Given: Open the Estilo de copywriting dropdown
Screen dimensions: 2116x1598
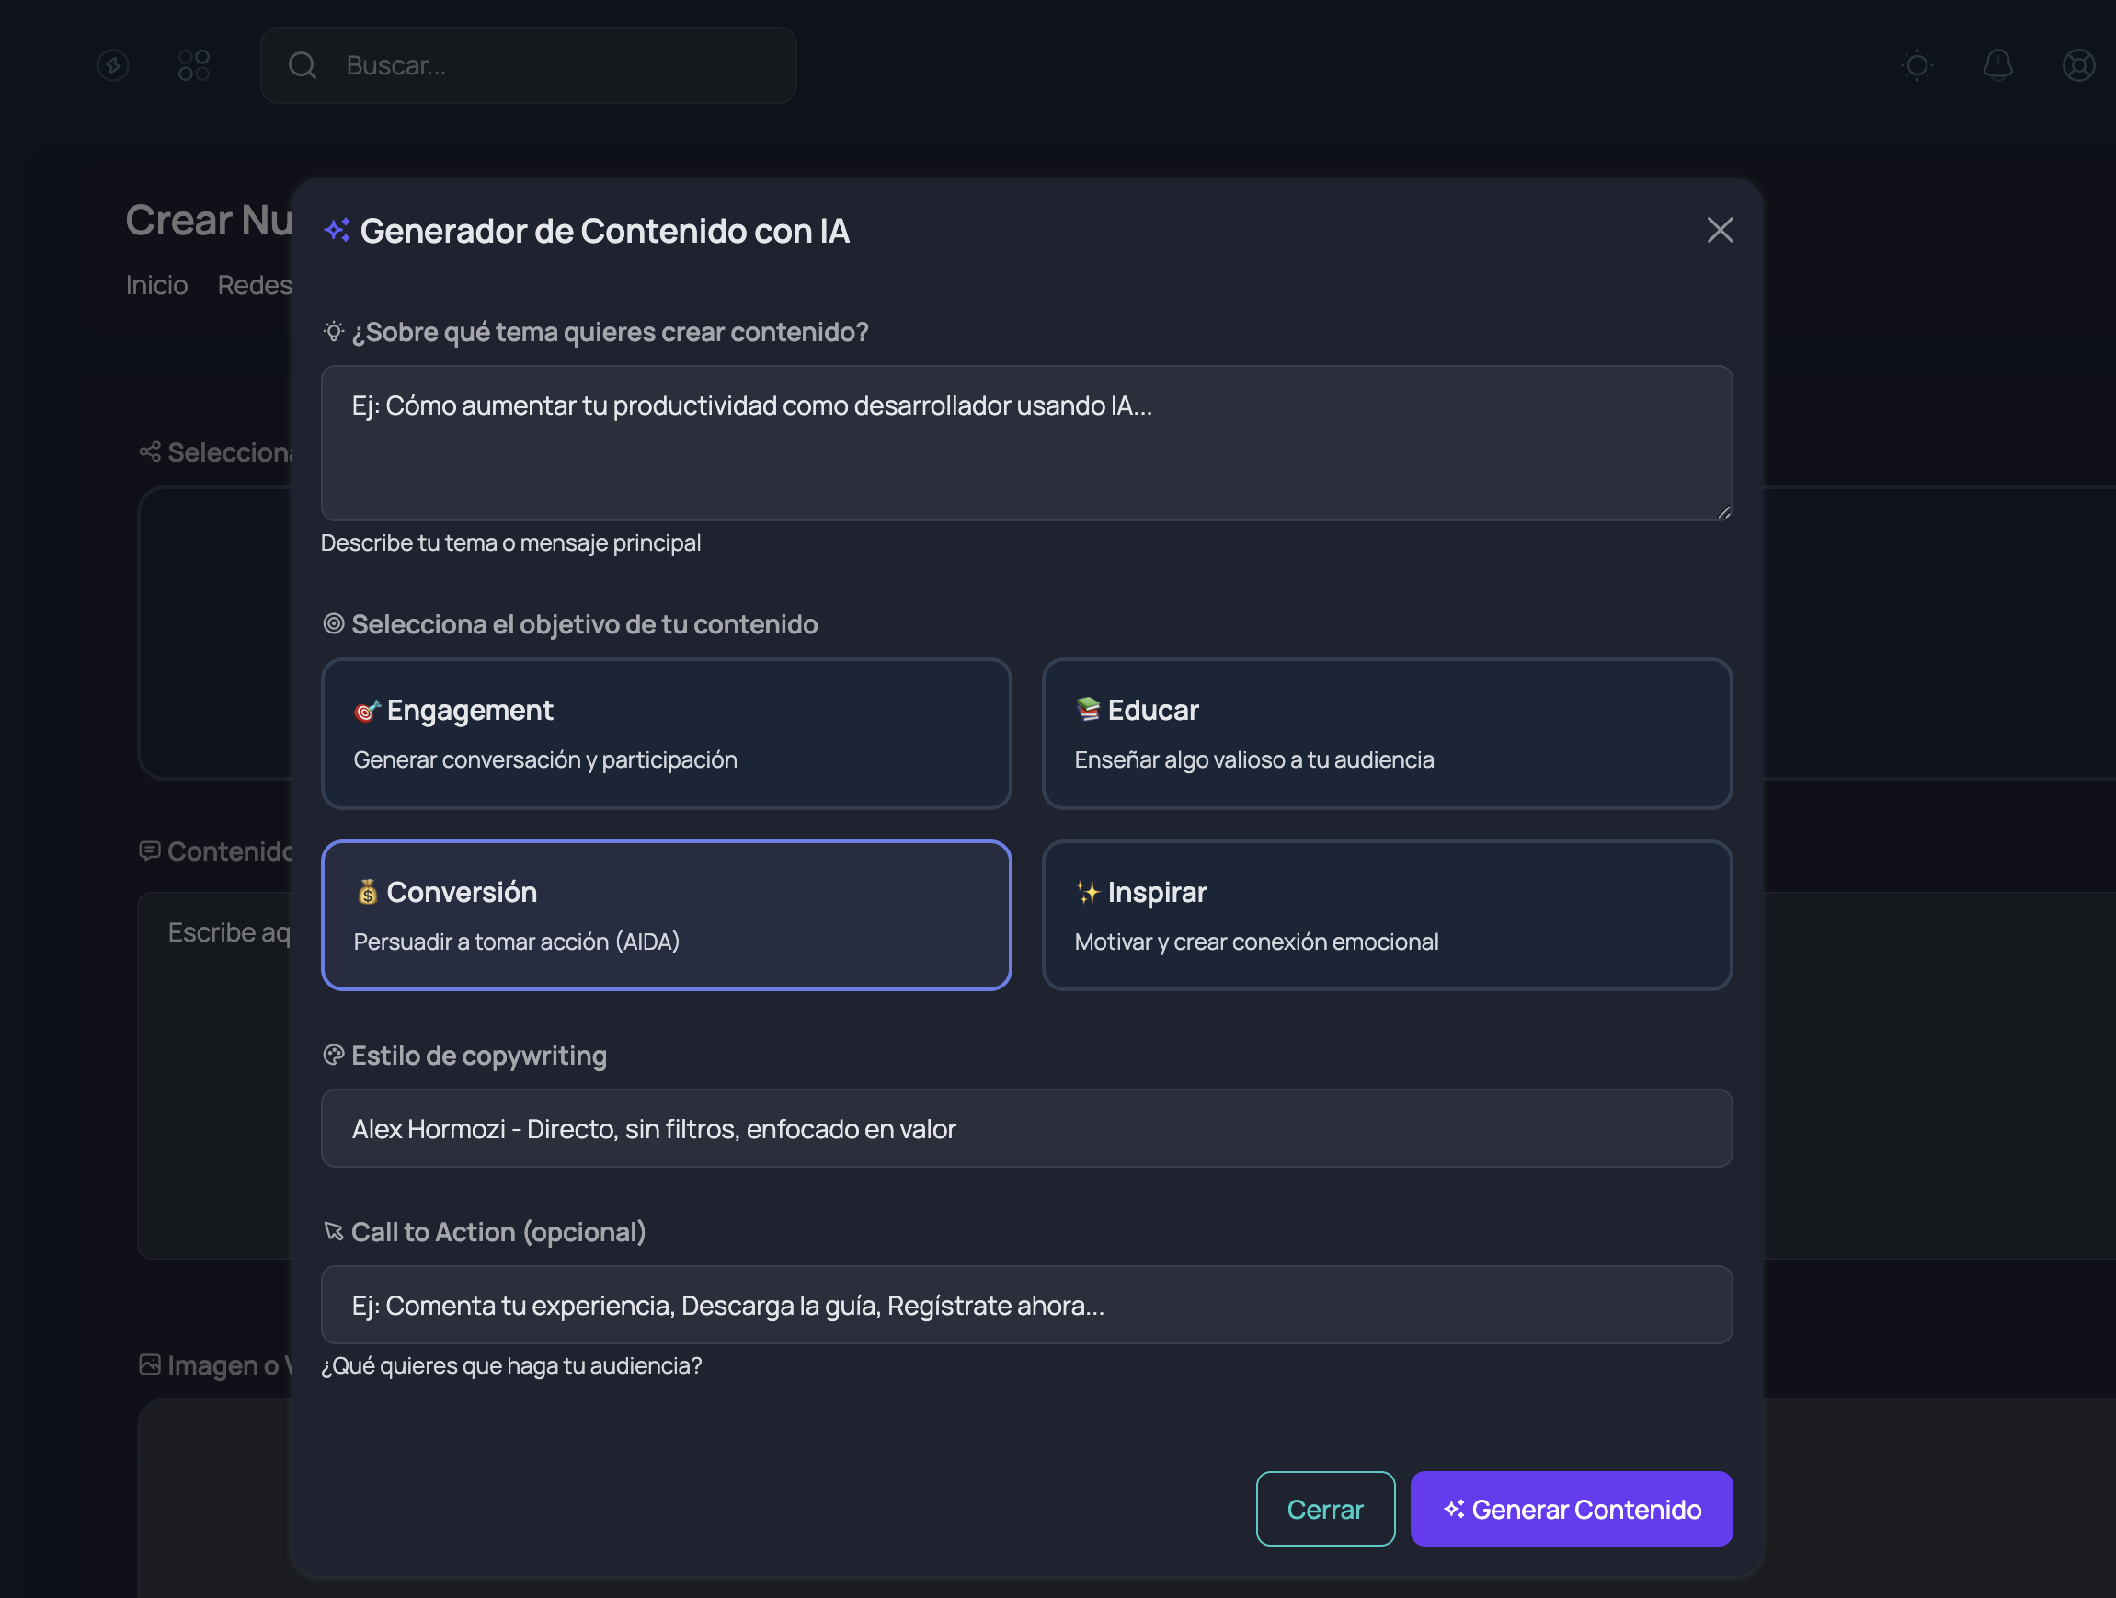Looking at the screenshot, I should tap(1025, 1128).
